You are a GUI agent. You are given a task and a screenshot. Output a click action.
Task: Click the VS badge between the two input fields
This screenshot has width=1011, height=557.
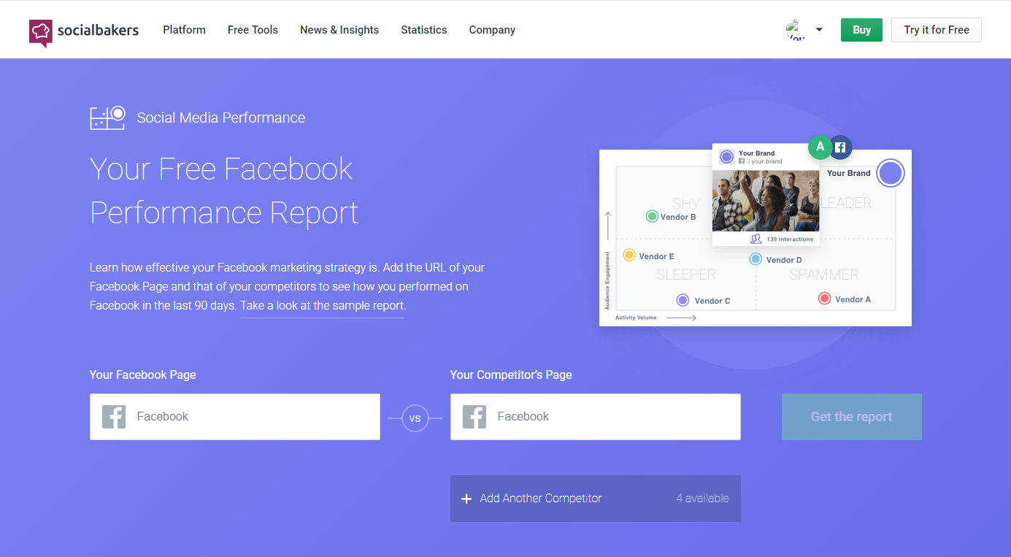(415, 418)
